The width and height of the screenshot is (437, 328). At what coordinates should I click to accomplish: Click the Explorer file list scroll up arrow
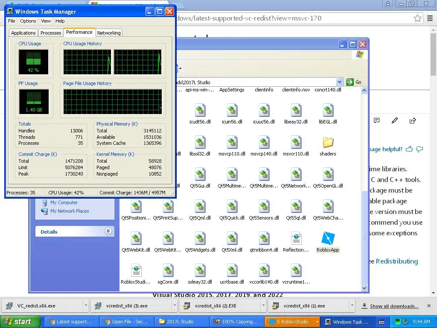[364, 91]
